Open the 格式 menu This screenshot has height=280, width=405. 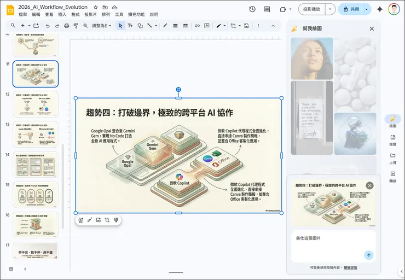(76, 14)
